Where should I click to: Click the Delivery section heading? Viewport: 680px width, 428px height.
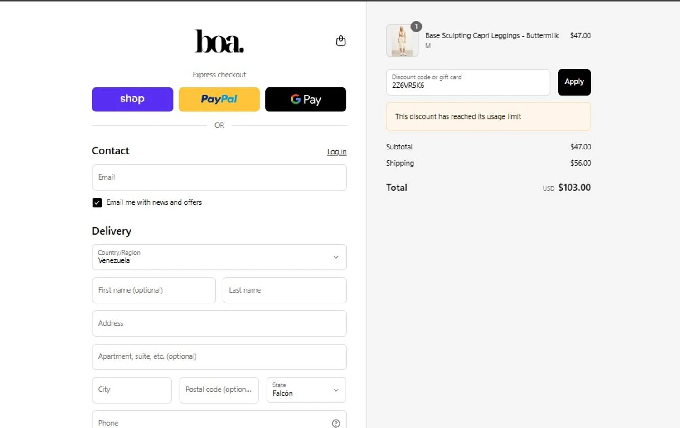112,231
